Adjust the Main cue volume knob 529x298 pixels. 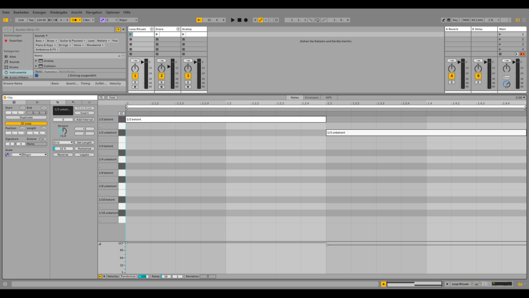506,84
